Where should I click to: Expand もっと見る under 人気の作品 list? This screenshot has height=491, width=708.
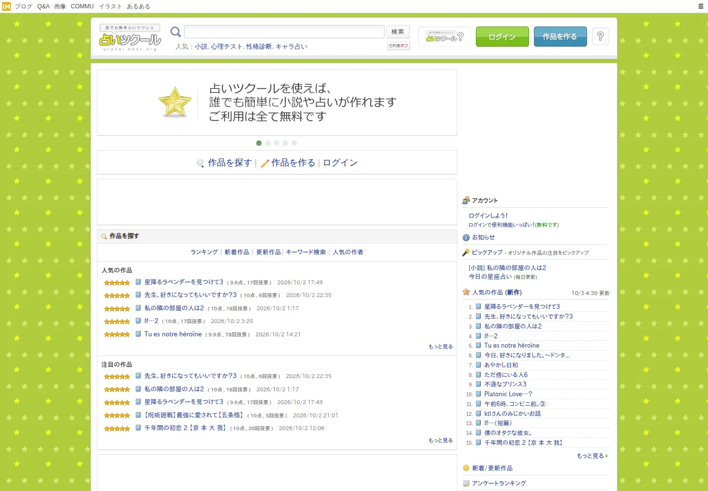pos(441,347)
